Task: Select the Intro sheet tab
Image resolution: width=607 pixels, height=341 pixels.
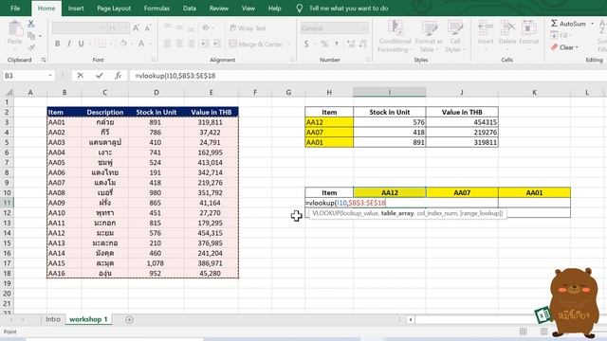Action: pyautogui.click(x=53, y=319)
